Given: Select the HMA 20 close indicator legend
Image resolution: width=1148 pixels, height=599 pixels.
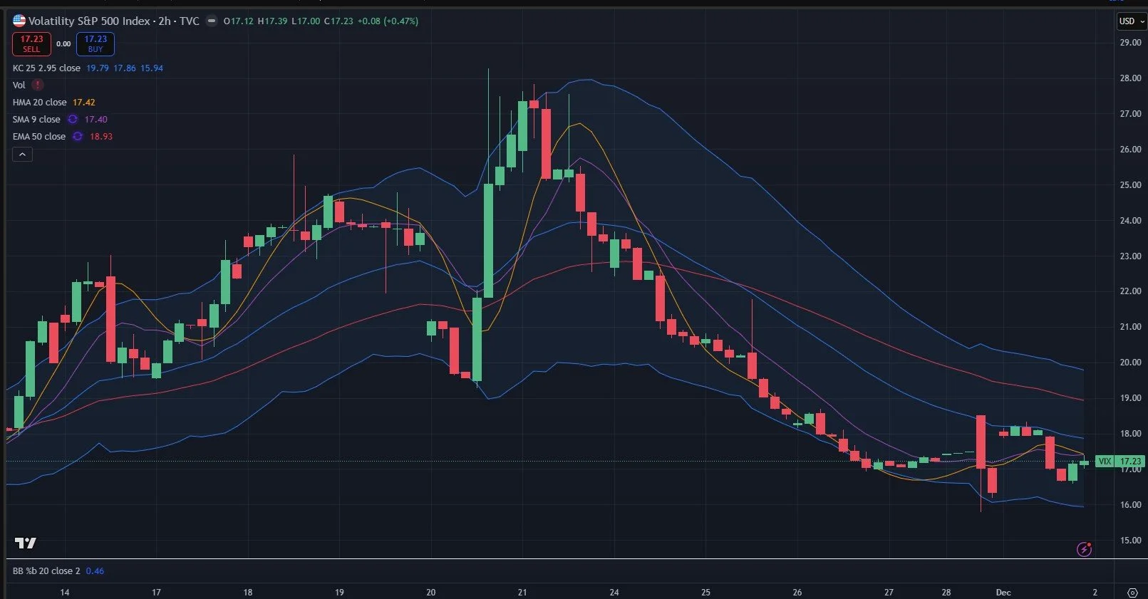Looking at the screenshot, I should coord(39,103).
